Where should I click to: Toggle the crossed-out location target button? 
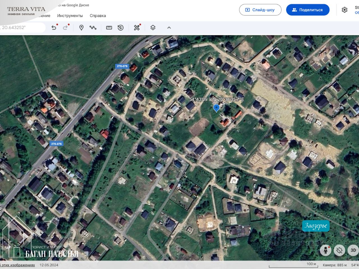[339, 250]
